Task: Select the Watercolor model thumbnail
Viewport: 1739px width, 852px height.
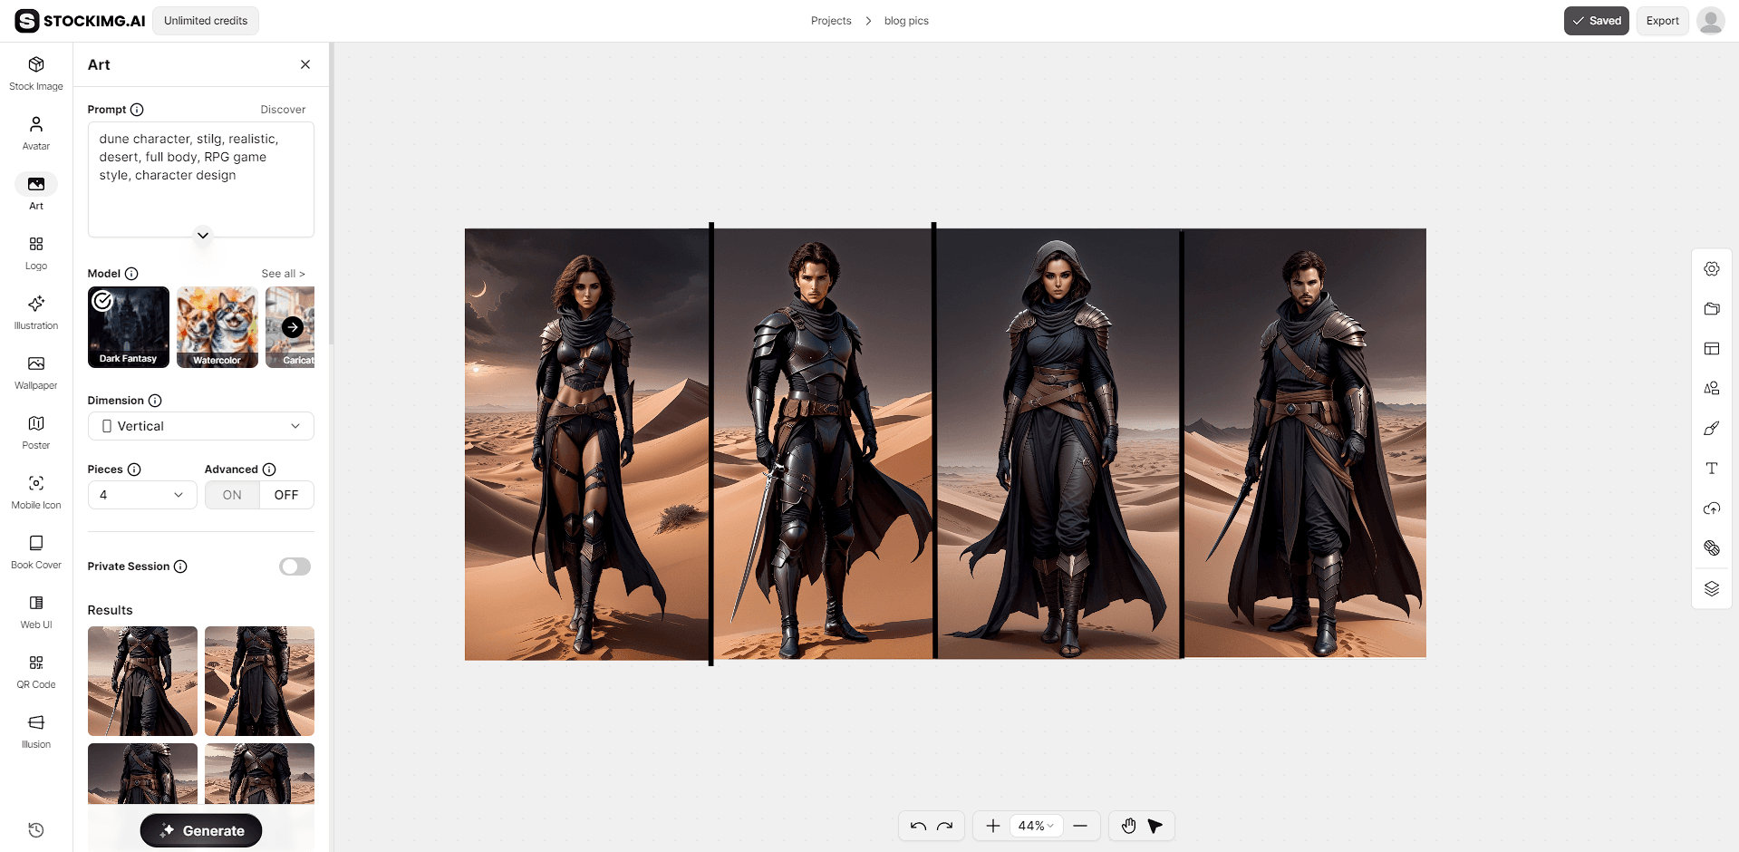Action: pyautogui.click(x=217, y=327)
